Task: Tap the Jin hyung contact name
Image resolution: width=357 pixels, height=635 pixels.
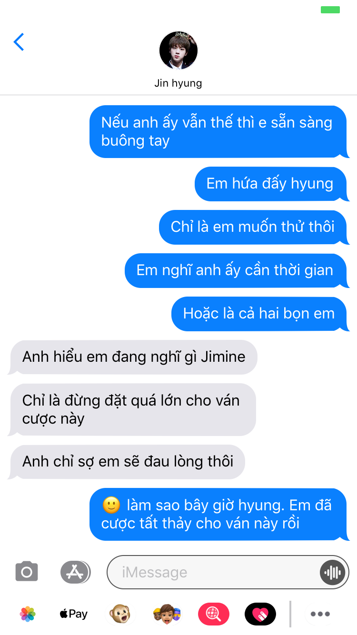Action: [x=178, y=83]
